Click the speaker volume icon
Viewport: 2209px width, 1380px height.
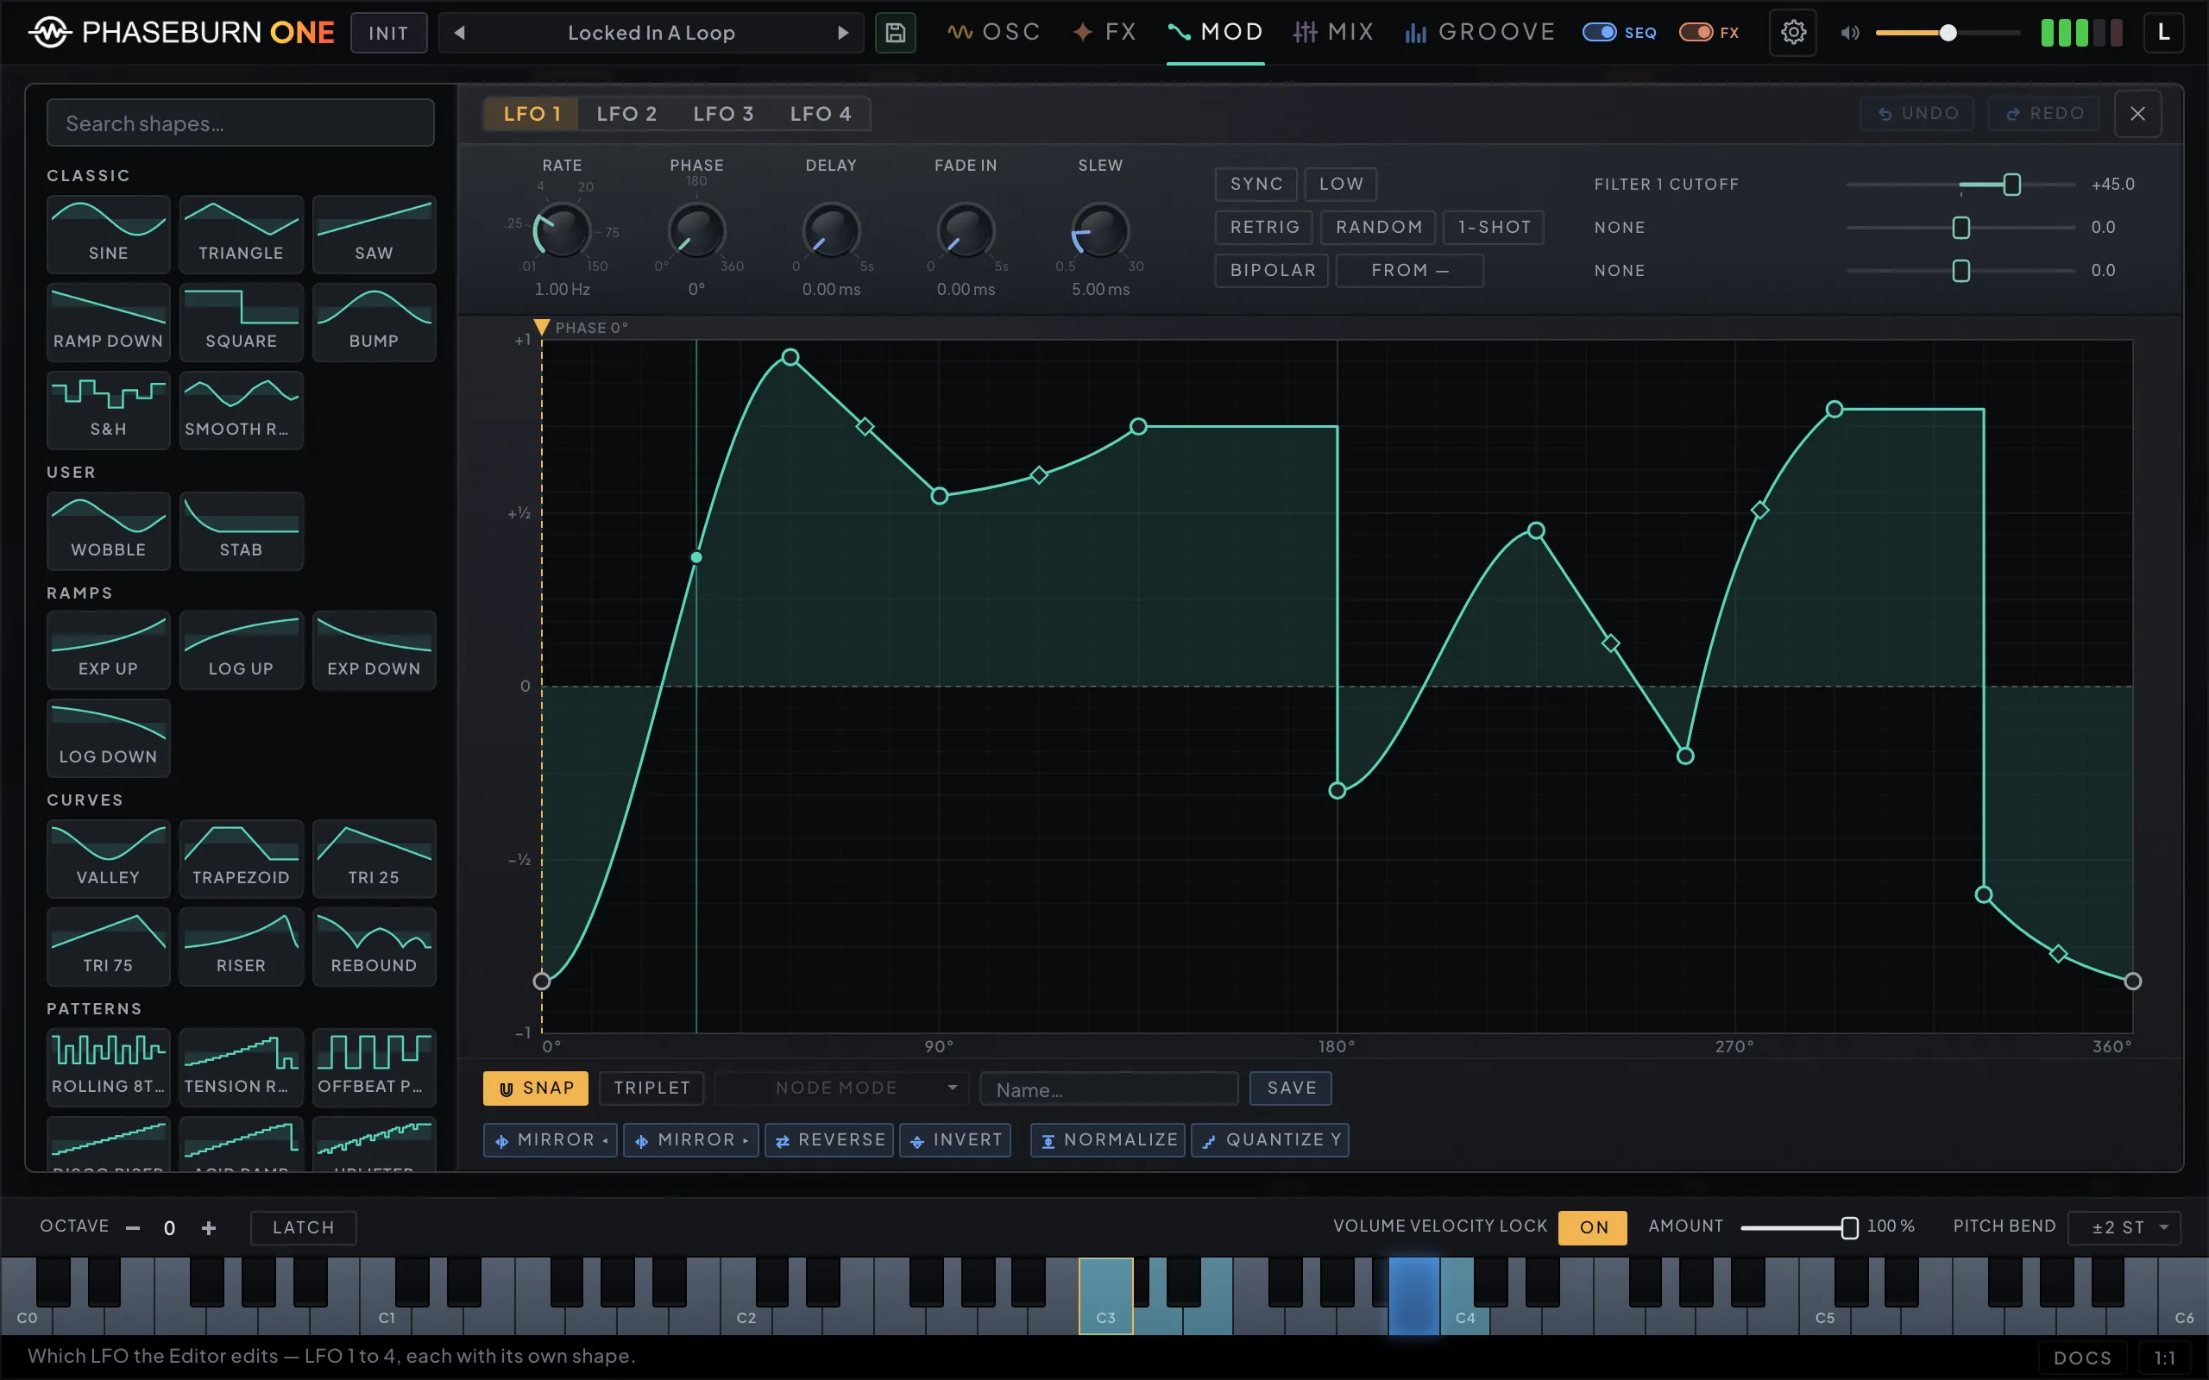pyautogui.click(x=1849, y=33)
